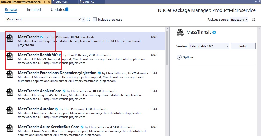
Task: Click the MassTransit.Azure.ServiceBus.Core package icon
Action: [x=10, y=128]
